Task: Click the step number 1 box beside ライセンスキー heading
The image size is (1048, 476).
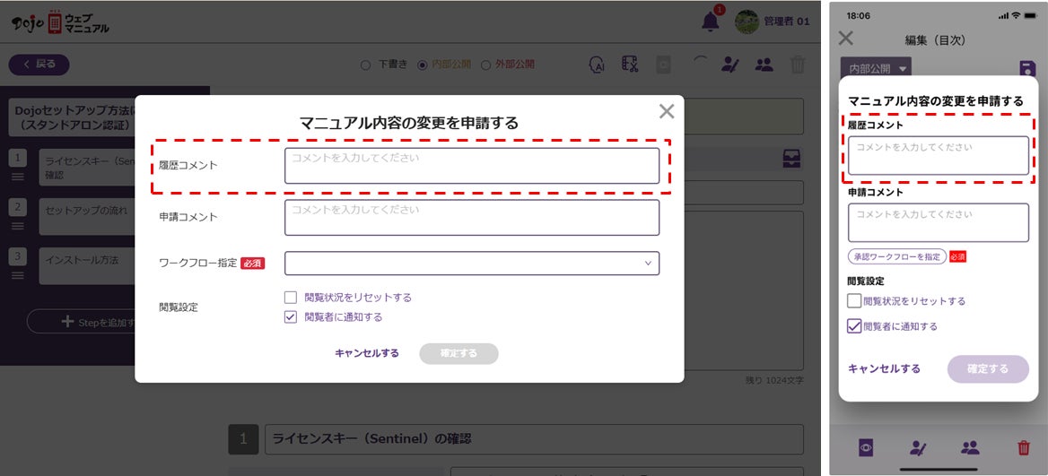Action: (x=243, y=439)
